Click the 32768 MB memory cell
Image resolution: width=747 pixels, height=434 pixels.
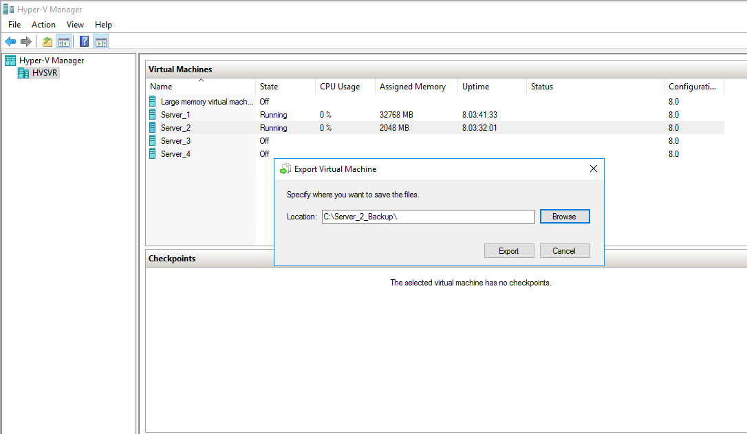coord(396,115)
